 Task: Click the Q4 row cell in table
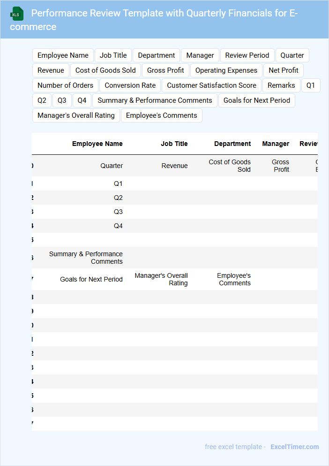[118, 226]
